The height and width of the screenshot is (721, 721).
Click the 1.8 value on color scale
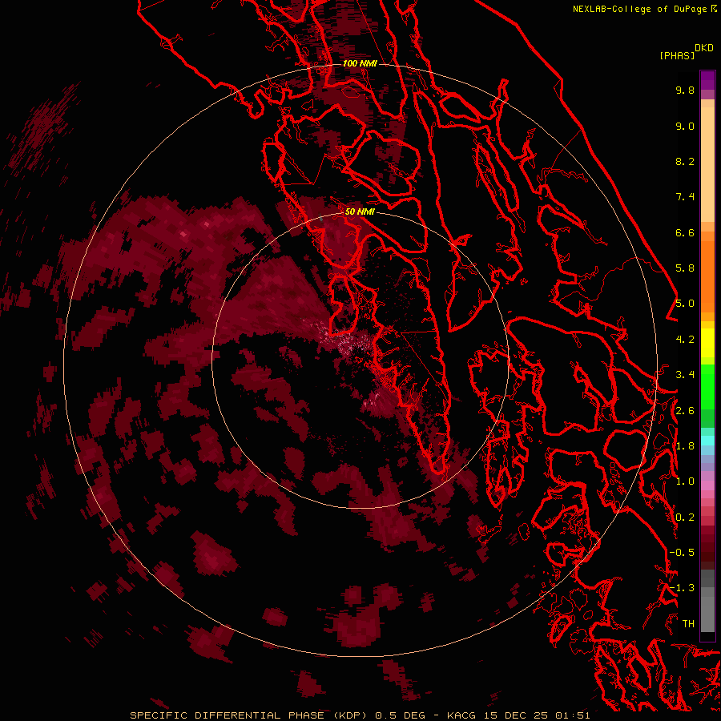[x=685, y=446]
